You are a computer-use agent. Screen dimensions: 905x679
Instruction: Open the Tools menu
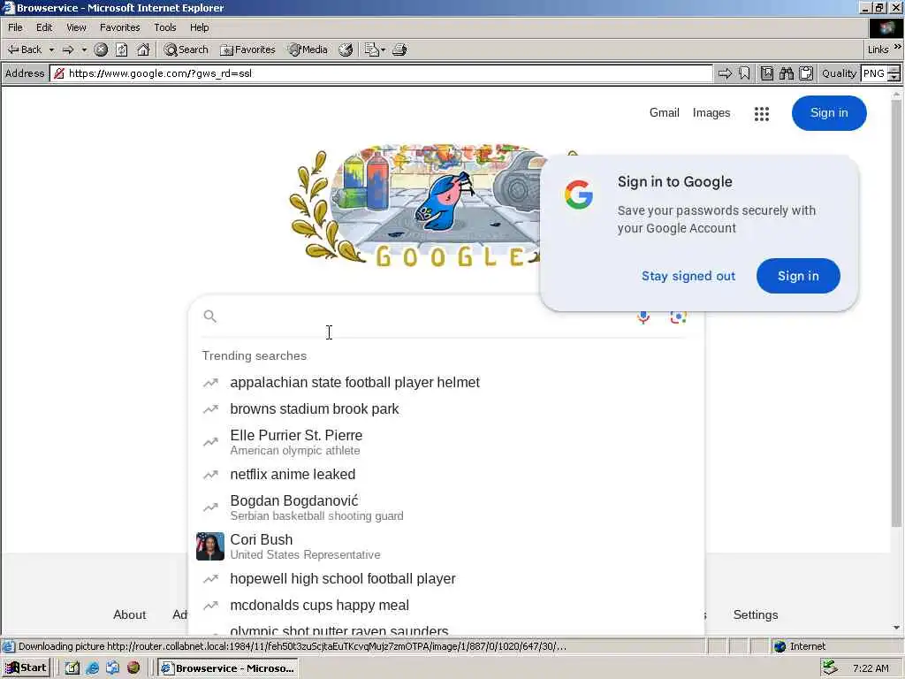pos(164,27)
